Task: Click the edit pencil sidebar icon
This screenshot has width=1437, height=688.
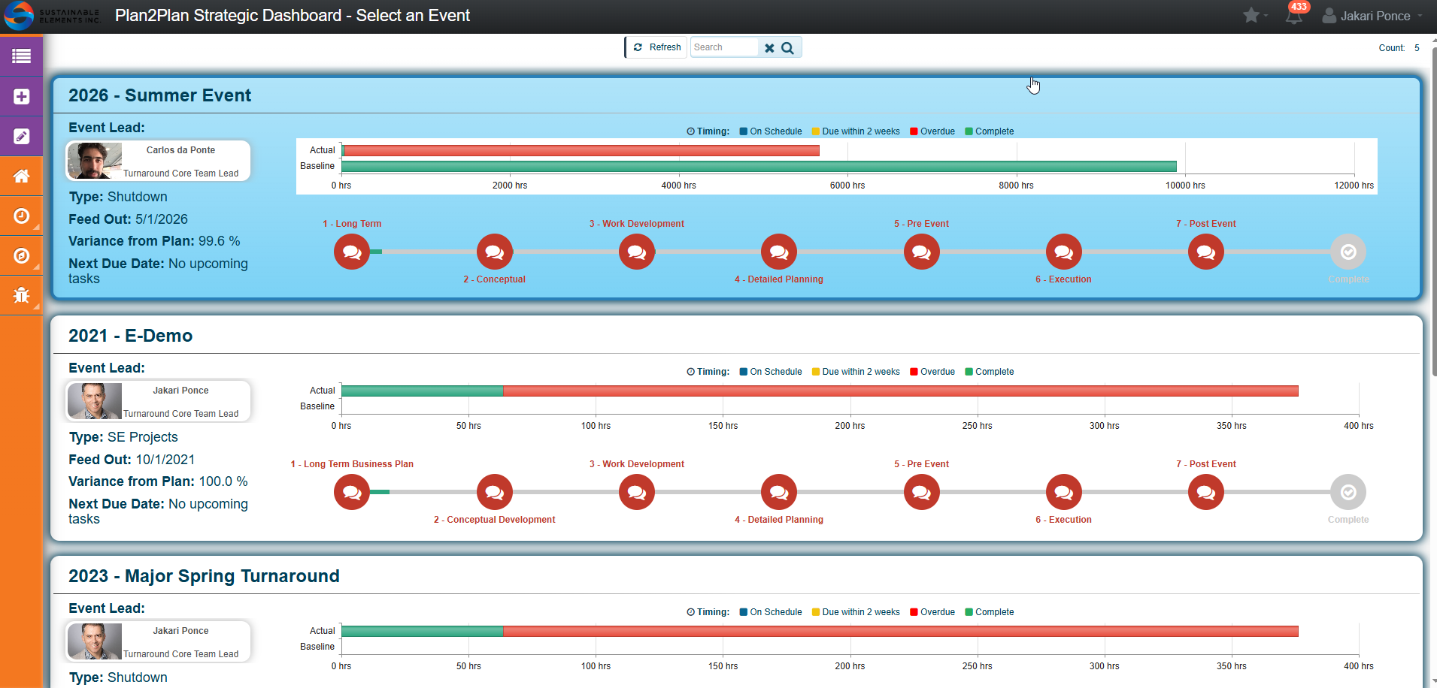Action: pyautogui.click(x=21, y=136)
